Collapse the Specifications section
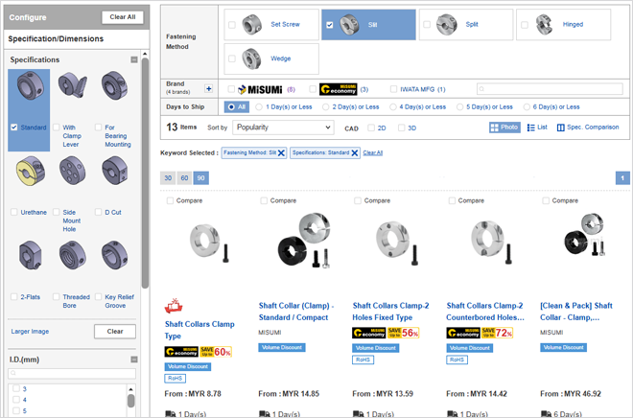This screenshot has width=633, height=418. [134, 59]
